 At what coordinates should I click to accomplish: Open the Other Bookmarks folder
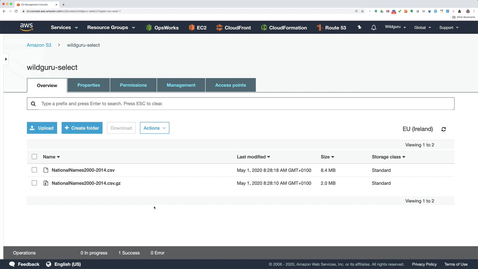click(464, 17)
